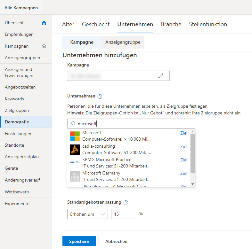This screenshot has width=252, height=249.
Task: Click the scrollbar up arrow in results list
Action: point(192,132)
